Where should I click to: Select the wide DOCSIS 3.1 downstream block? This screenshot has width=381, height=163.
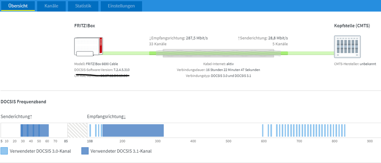[x=133, y=130]
